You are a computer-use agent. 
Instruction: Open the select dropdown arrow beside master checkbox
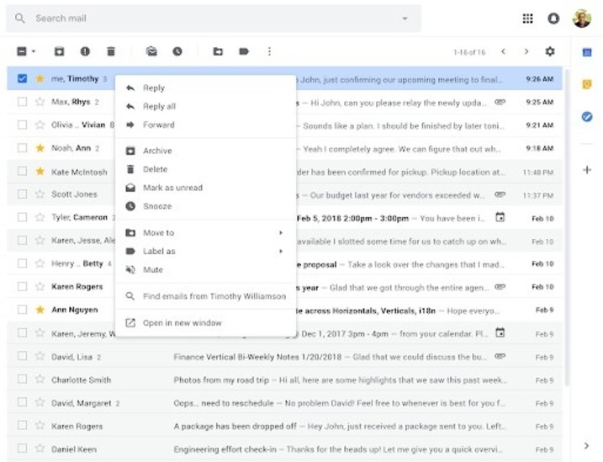(34, 51)
